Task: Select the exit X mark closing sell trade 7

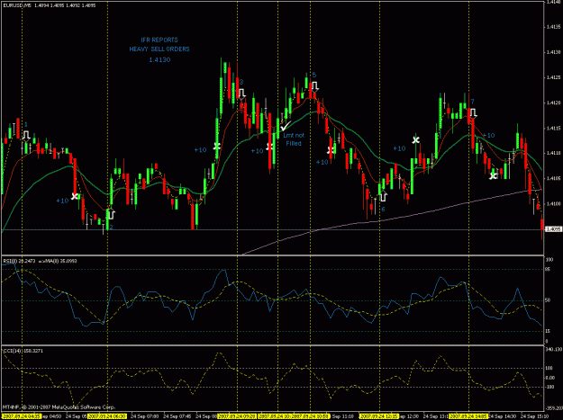Action: (494, 175)
